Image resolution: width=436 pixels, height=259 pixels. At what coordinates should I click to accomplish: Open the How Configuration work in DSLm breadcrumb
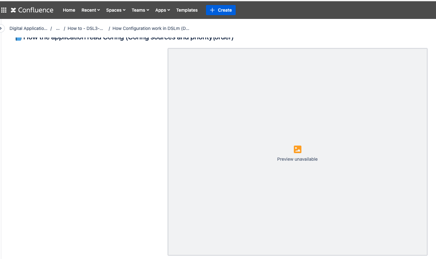151,28
